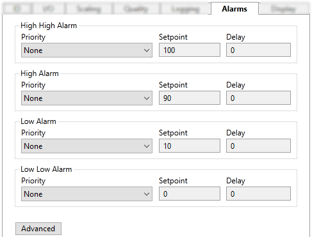
Task: Open the Low Alarm Priority dropdown
Action: coord(86,146)
